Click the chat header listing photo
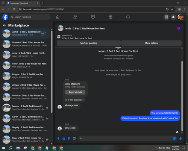Screen dimensions: 188x151 [61, 28]
